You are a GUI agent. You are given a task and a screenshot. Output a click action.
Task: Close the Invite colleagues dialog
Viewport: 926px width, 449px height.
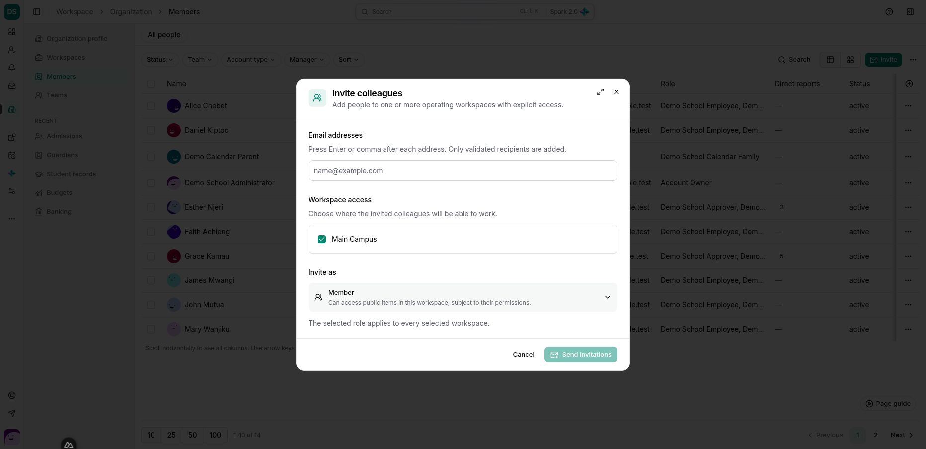[617, 92]
